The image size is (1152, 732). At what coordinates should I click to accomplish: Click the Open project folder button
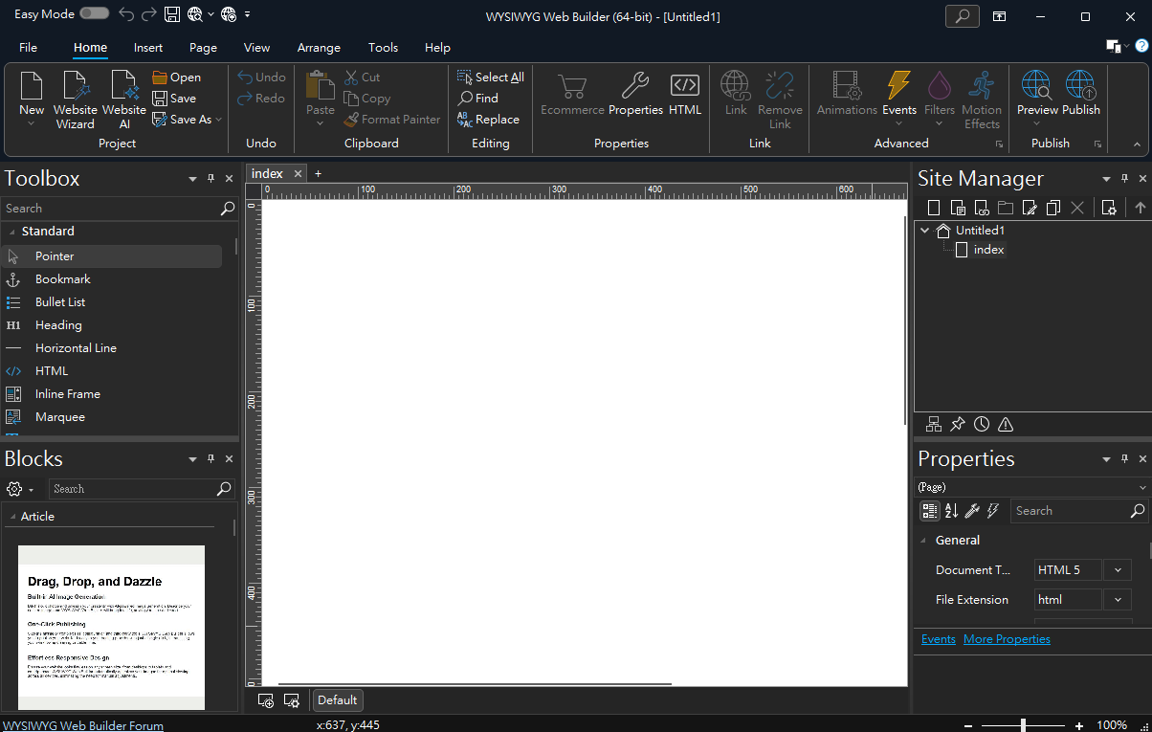pos(176,78)
